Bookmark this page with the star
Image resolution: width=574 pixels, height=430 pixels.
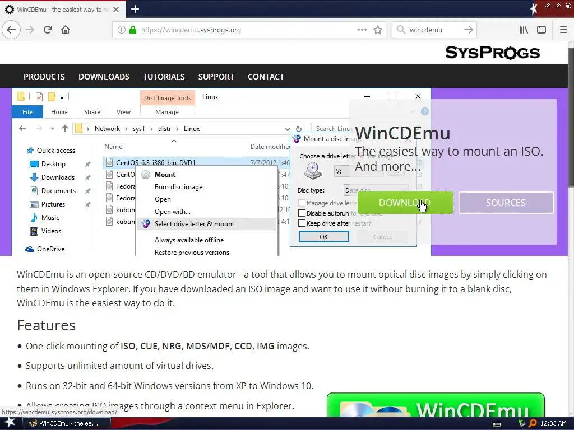click(378, 30)
